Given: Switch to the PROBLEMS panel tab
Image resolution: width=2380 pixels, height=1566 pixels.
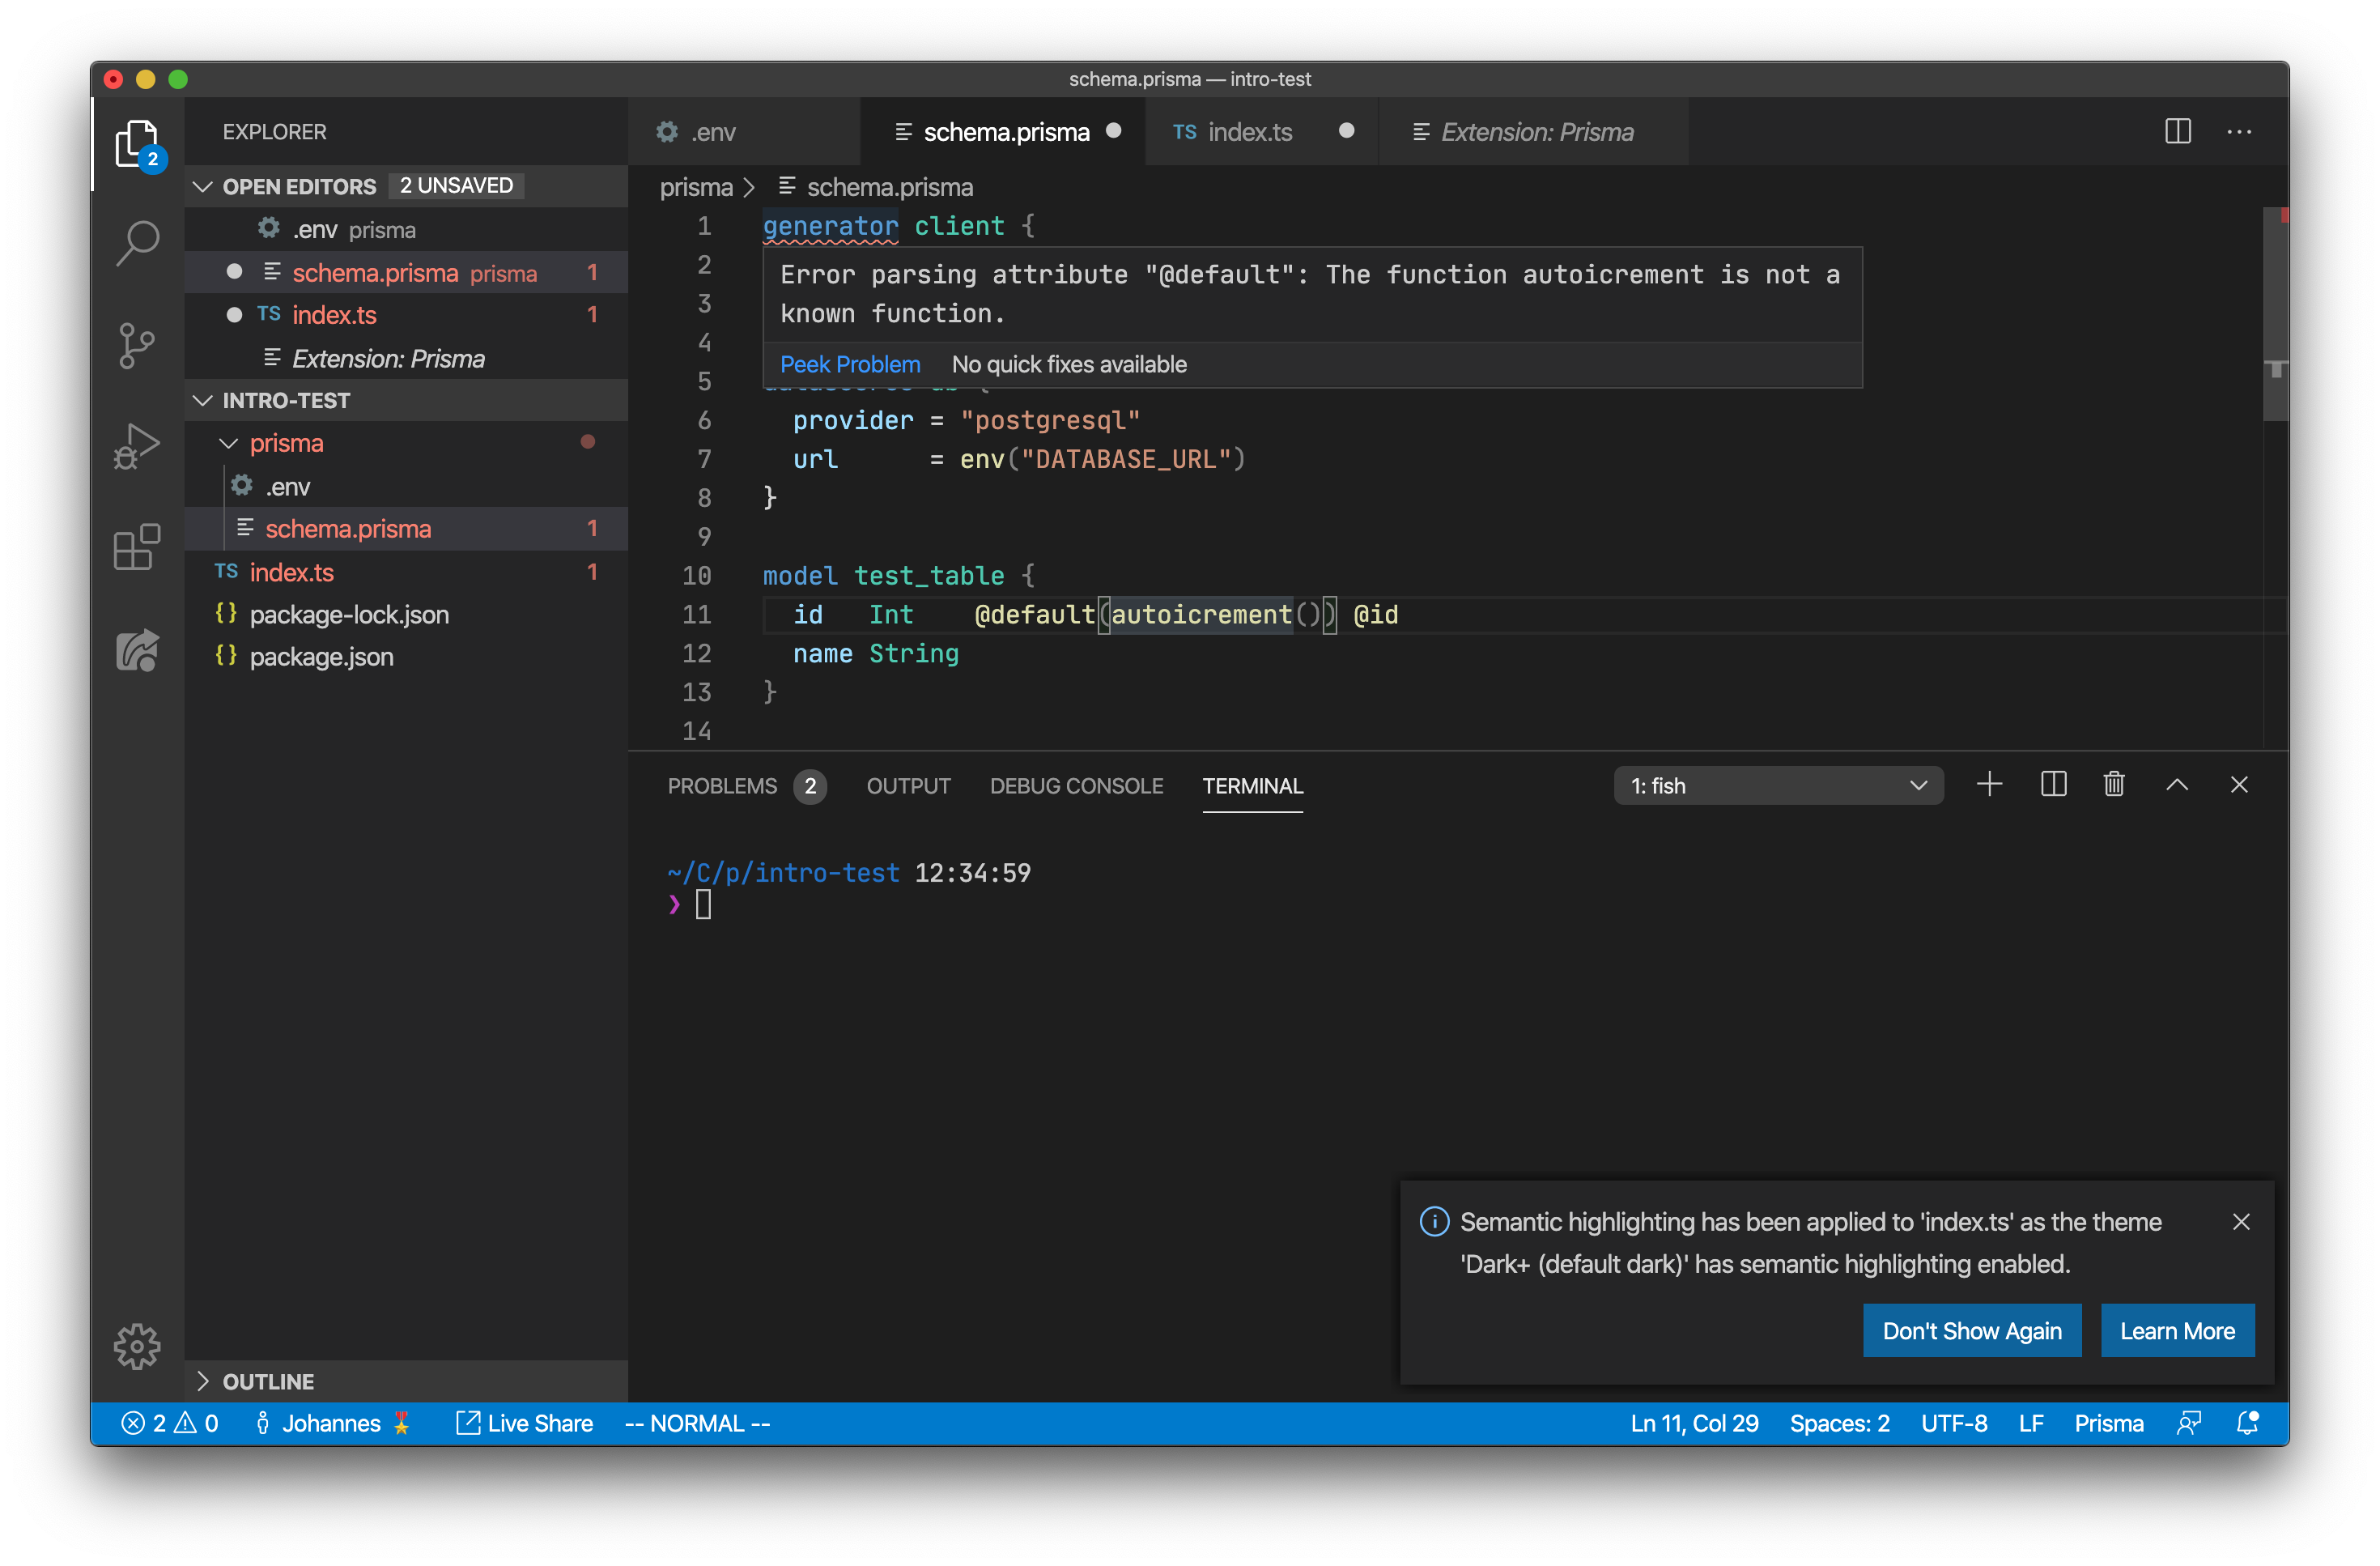Looking at the screenshot, I should (x=722, y=786).
